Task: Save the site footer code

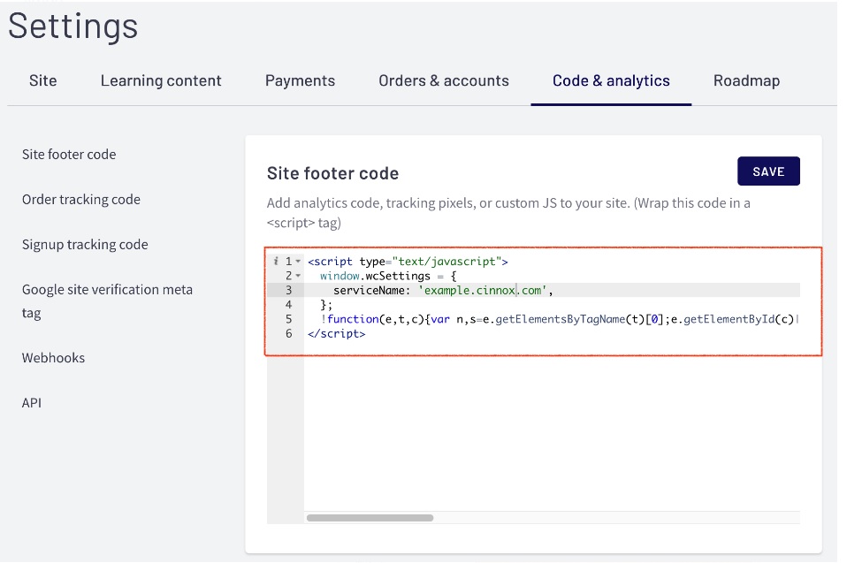Action: coord(768,171)
